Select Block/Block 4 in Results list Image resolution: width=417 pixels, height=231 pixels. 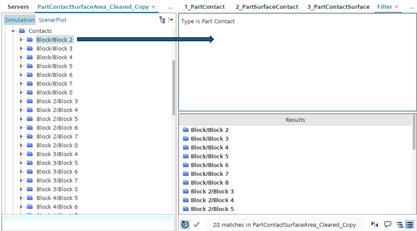pos(210,147)
